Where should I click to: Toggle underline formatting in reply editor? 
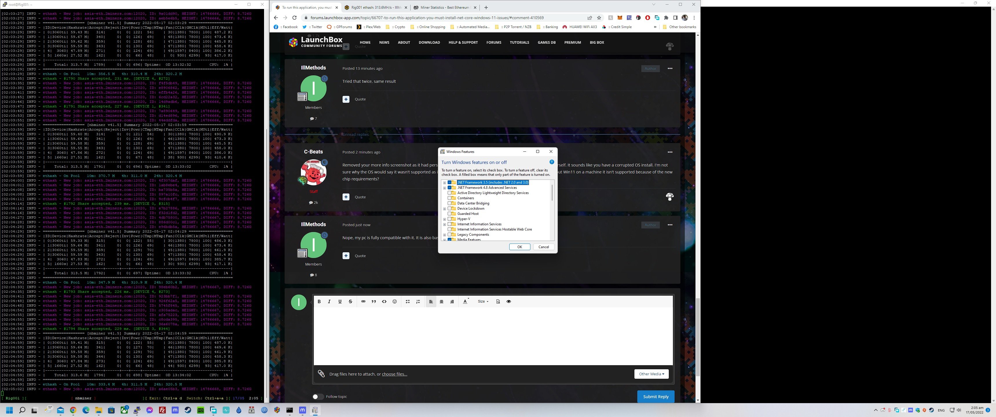340,301
